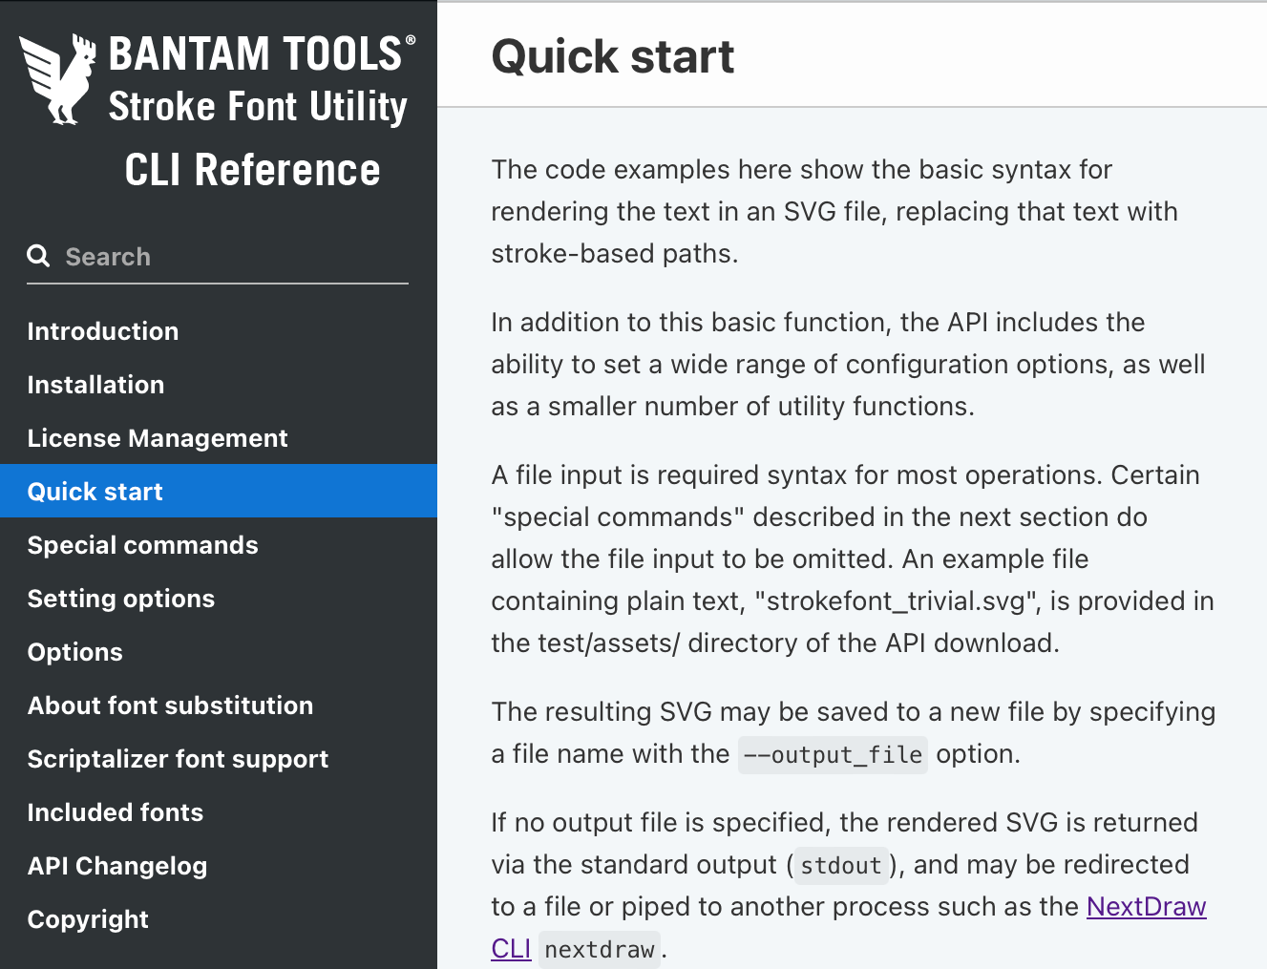
Task: Jump to the Options section
Action: pos(75,652)
